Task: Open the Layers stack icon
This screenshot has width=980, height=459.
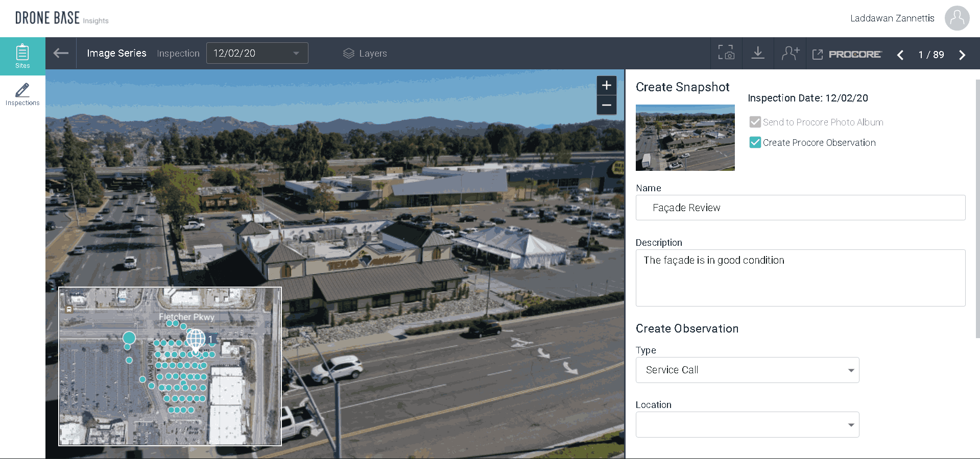Action: point(349,54)
